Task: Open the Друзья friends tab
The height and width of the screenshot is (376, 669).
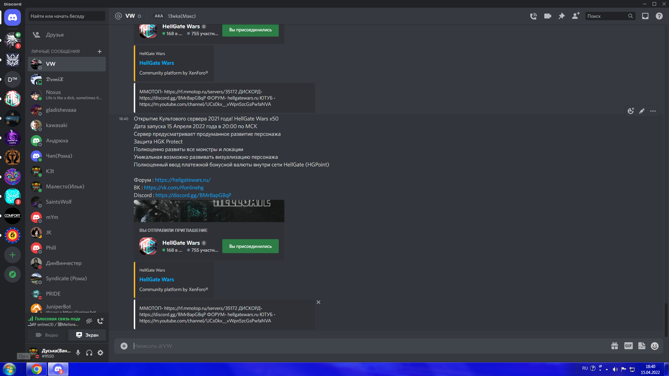Action: tap(67, 35)
